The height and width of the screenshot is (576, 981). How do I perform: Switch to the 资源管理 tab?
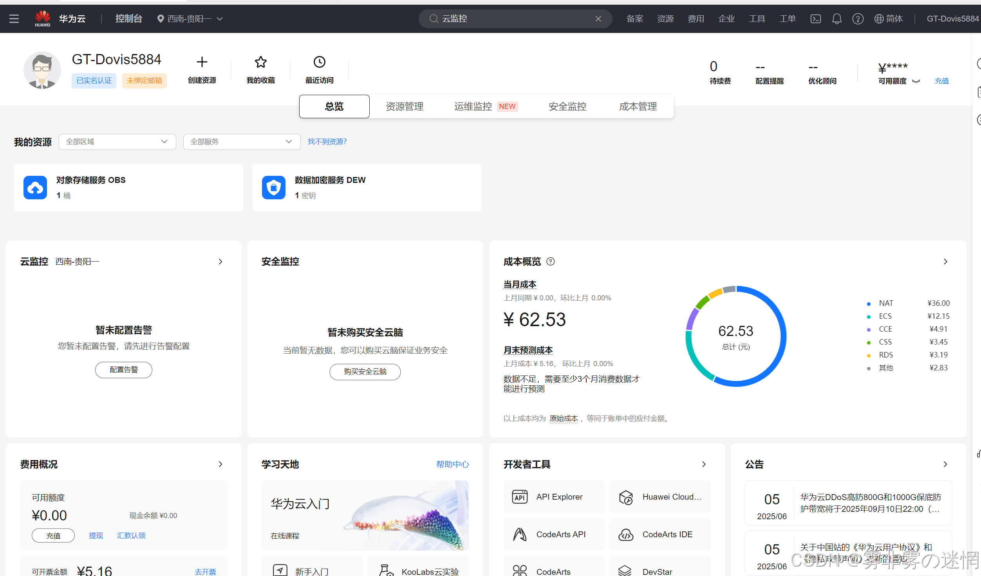(405, 107)
